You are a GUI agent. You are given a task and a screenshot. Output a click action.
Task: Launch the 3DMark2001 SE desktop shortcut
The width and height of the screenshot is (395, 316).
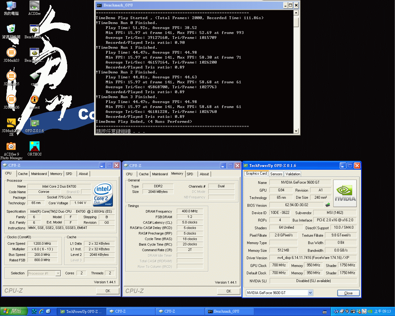(x=11, y=127)
